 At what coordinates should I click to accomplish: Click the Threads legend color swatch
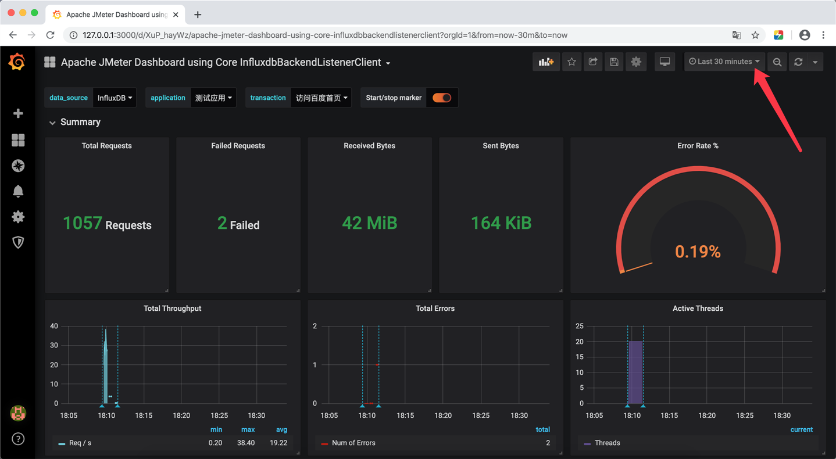[x=587, y=443]
